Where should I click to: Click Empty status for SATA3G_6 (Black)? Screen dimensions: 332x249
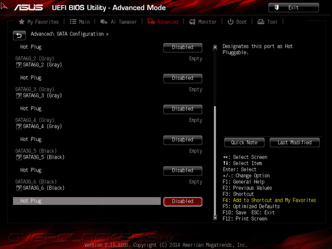[x=196, y=182]
